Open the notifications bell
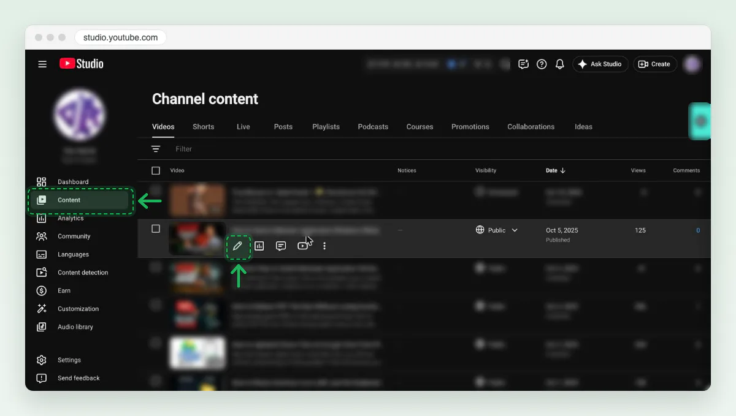The image size is (736, 416). [559, 64]
